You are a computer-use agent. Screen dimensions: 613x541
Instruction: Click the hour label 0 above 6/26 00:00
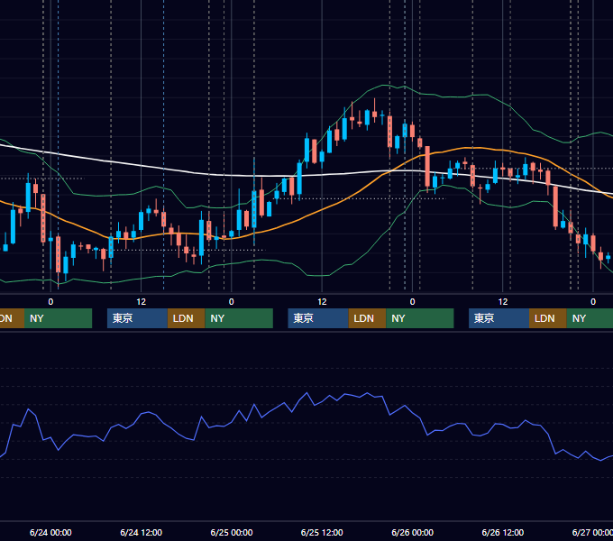coord(413,302)
